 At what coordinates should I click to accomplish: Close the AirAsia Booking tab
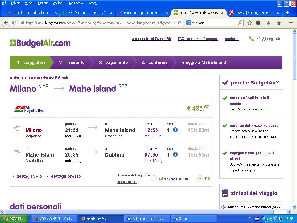pyautogui.click(x=278, y=13)
